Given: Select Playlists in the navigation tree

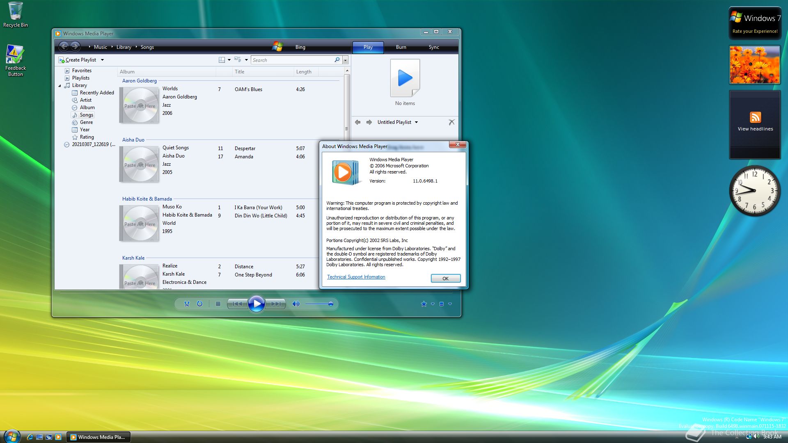Looking at the screenshot, I should click(80, 78).
